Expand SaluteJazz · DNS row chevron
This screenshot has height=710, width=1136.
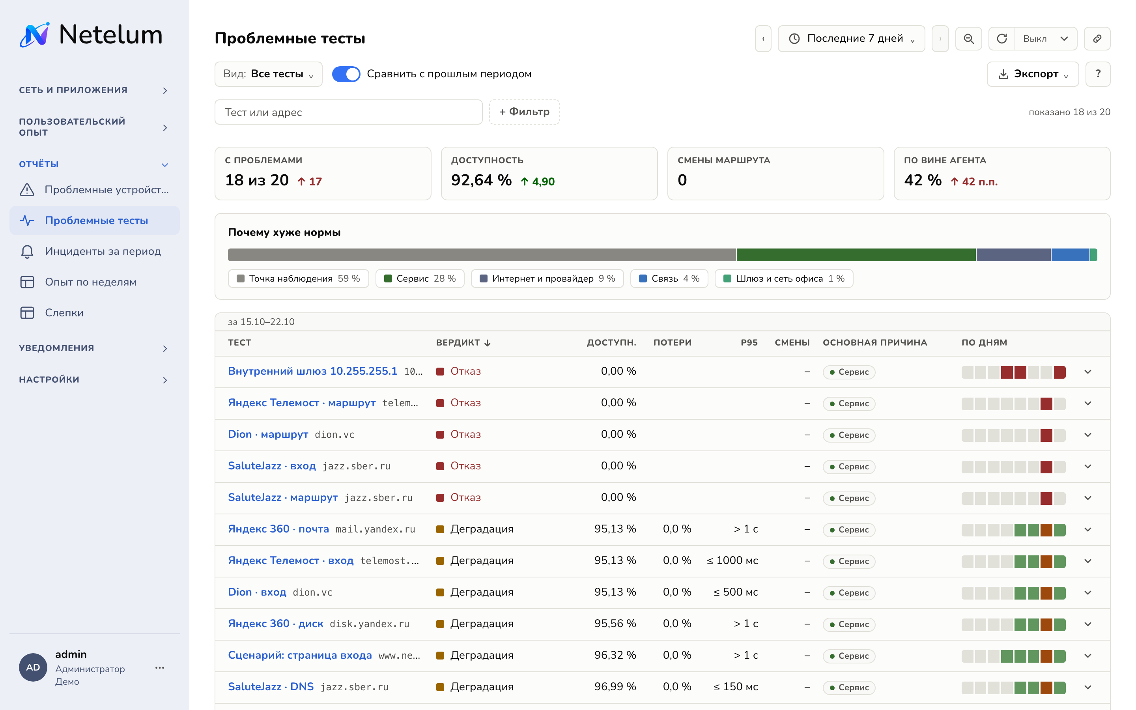(1087, 688)
